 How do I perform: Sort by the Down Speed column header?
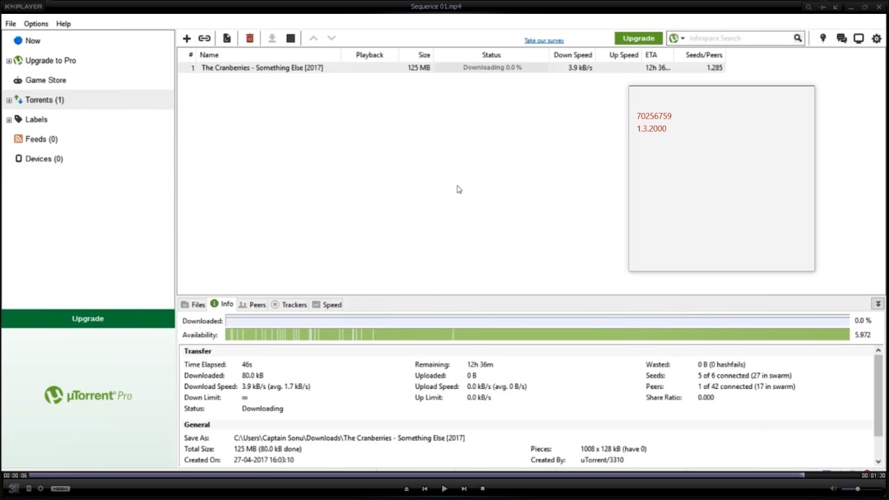(x=572, y=55)
